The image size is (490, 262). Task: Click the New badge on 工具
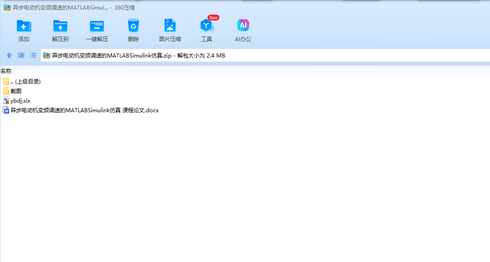tap(213, 18)
